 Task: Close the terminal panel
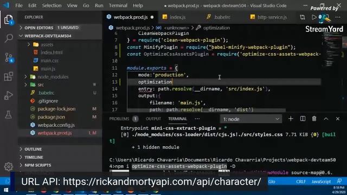338,119
